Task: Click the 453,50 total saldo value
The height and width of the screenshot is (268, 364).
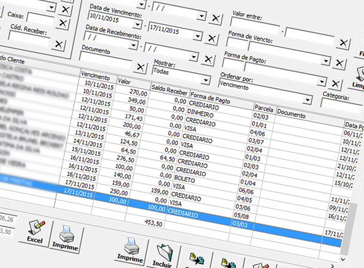Action: [x=153, y=223]
